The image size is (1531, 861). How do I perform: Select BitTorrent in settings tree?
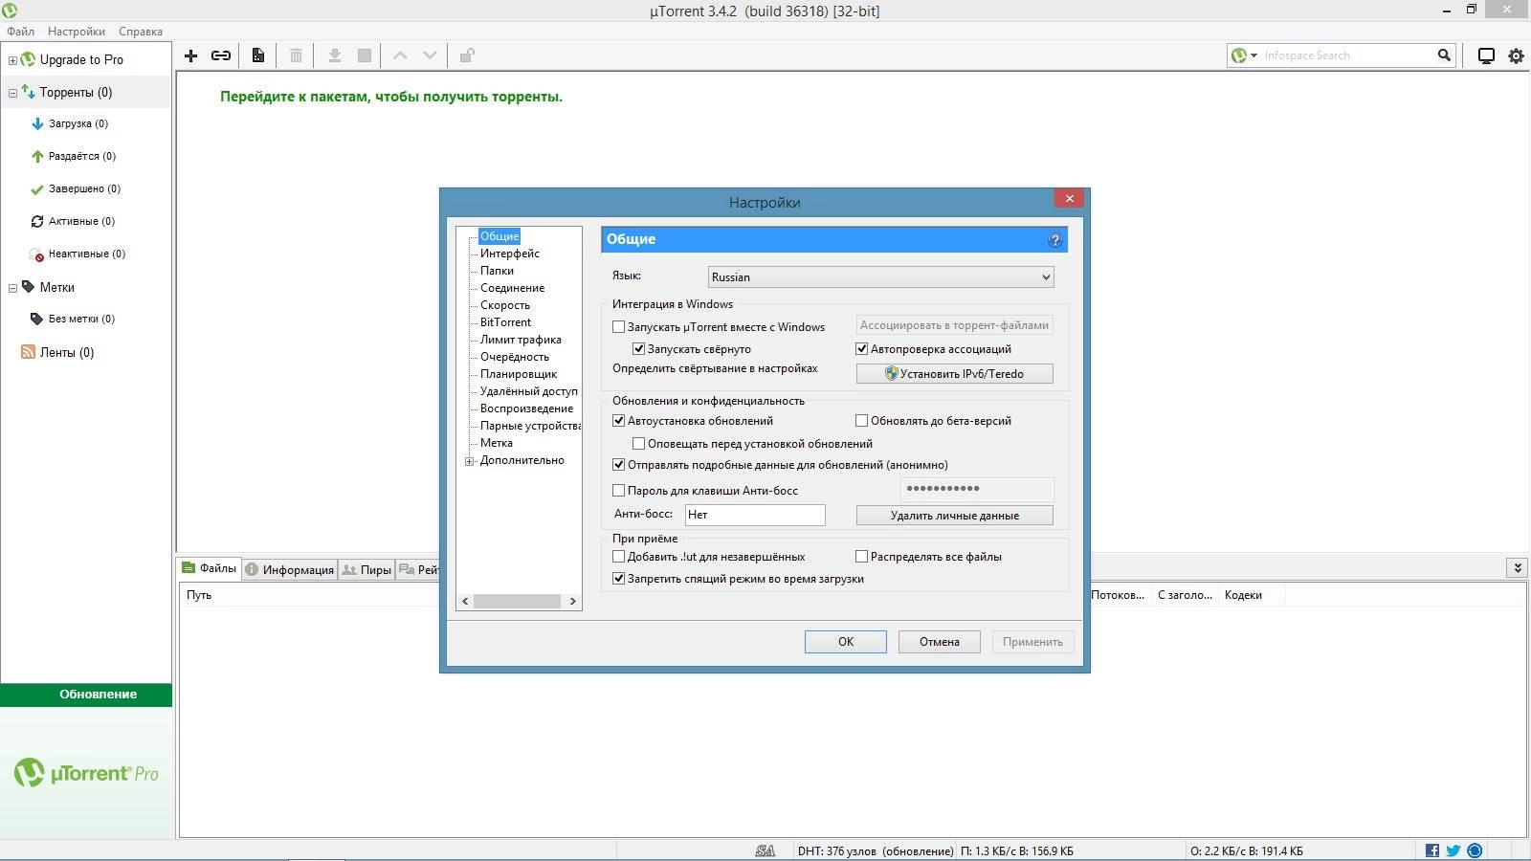coord(505,322)
